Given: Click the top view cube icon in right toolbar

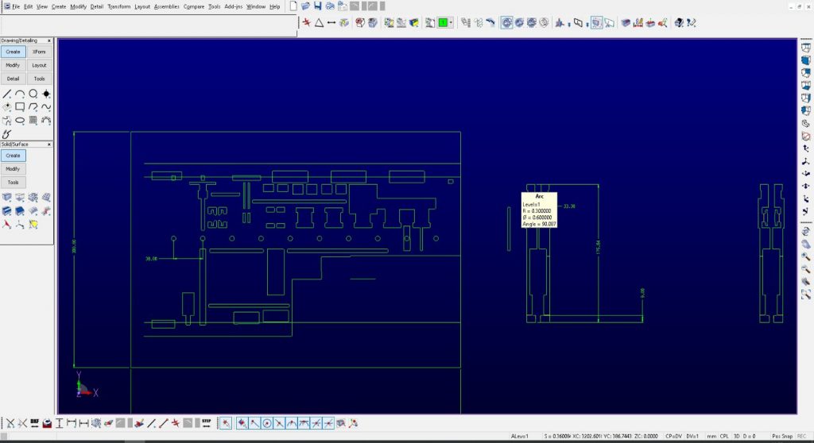Looking at the screenshot, I should pos(806,48).
